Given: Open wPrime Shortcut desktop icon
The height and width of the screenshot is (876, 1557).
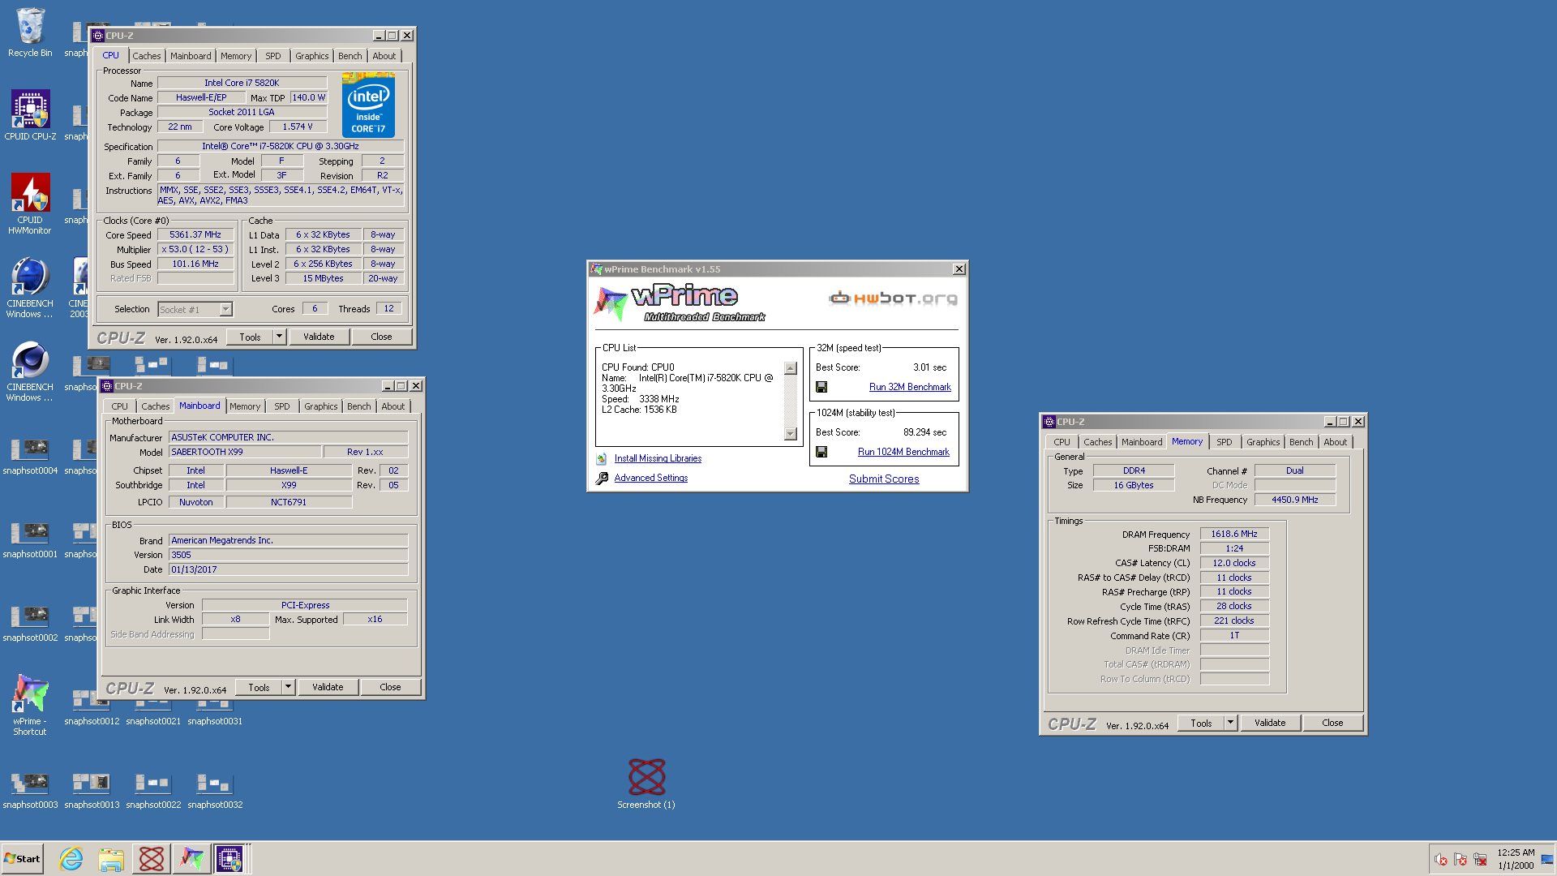Looking at the screenshot, I should coord(30,704).
